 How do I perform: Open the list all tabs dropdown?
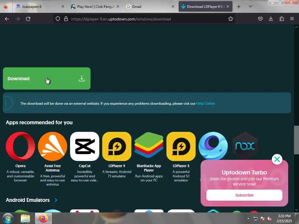(251, 7)
